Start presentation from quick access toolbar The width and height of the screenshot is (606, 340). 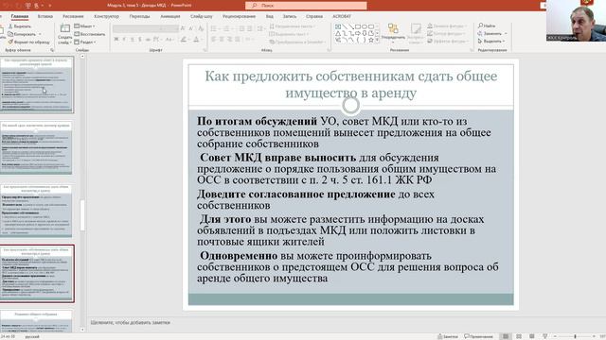point(27,6)
